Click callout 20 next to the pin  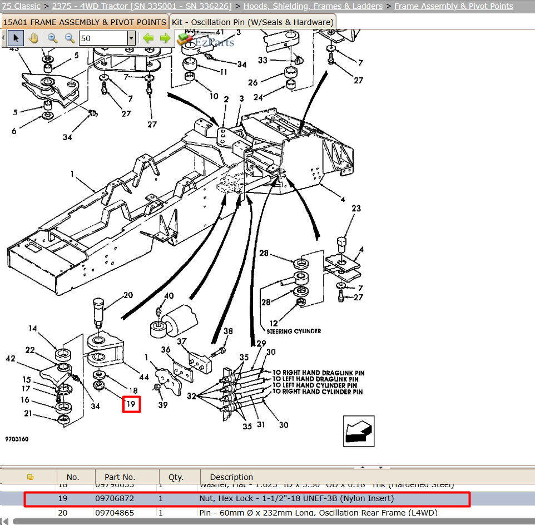pyautogui.click(x=128, y=295)
